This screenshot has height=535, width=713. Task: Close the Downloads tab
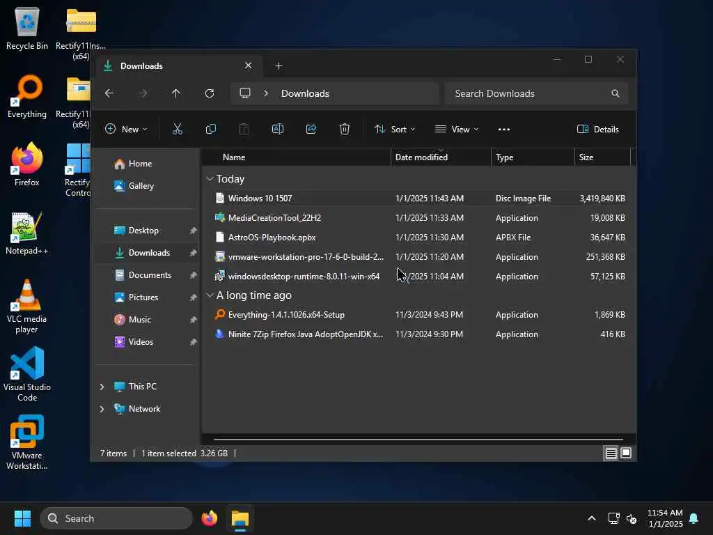(249, 65)
